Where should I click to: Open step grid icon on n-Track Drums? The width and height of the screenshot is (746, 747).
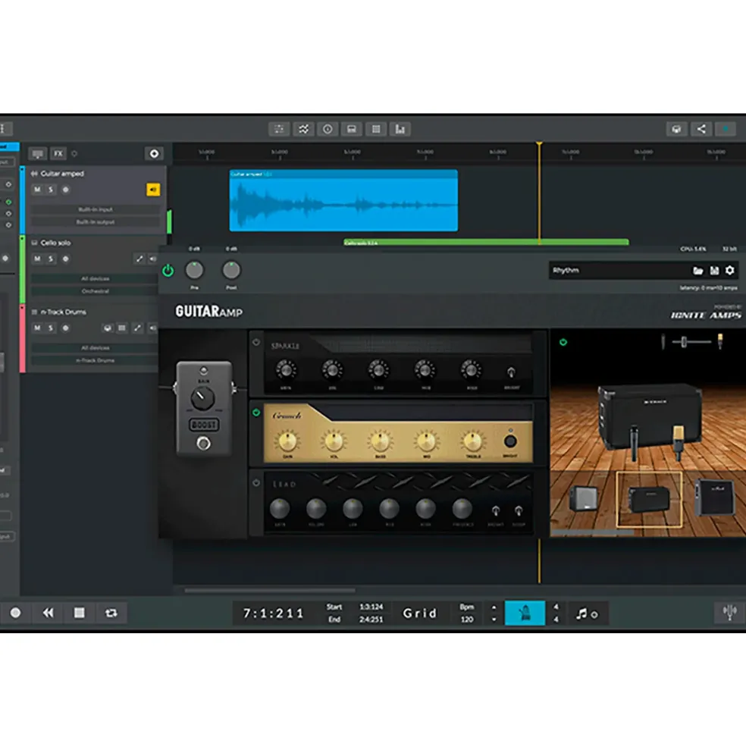pos(122,328)
